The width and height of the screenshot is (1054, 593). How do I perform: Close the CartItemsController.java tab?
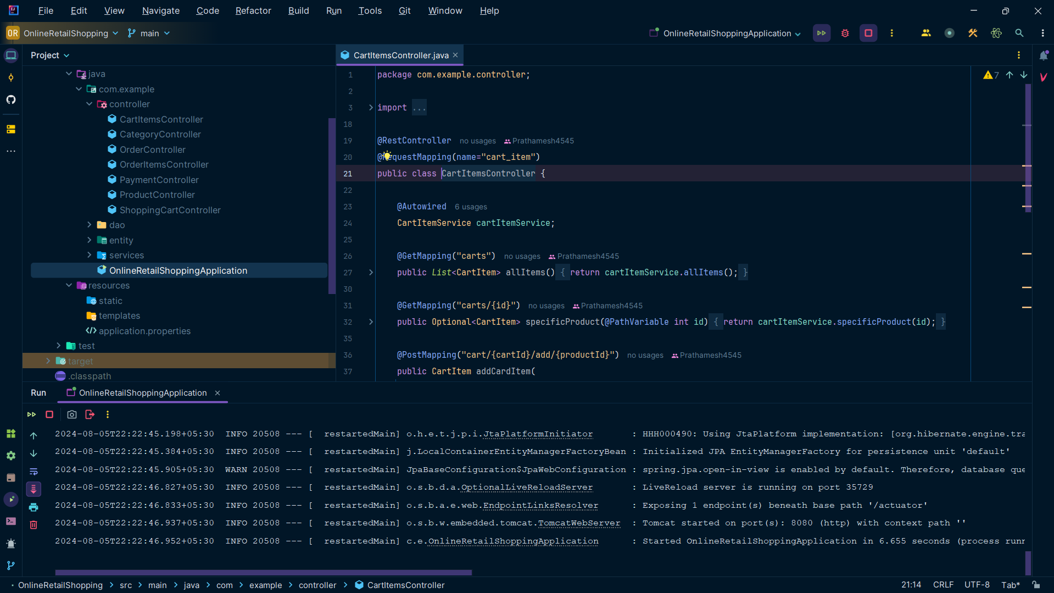pyautogui.click(x=455, y=56)
